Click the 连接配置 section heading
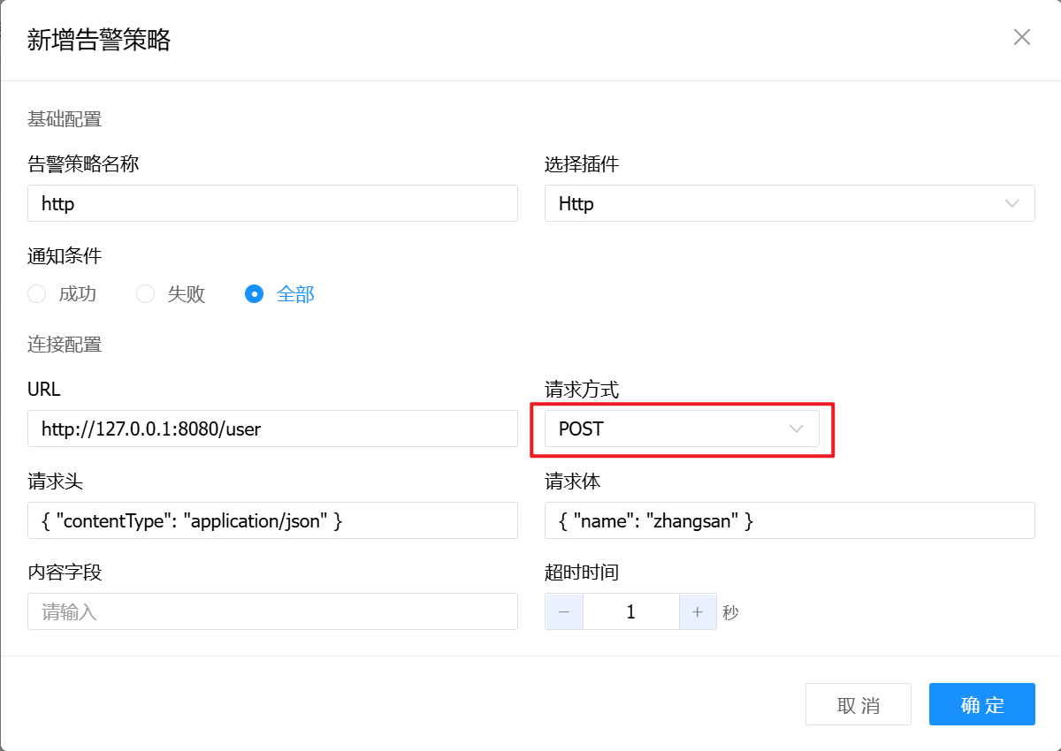The width and height of the screenshot is (1061, 751). 65,345
